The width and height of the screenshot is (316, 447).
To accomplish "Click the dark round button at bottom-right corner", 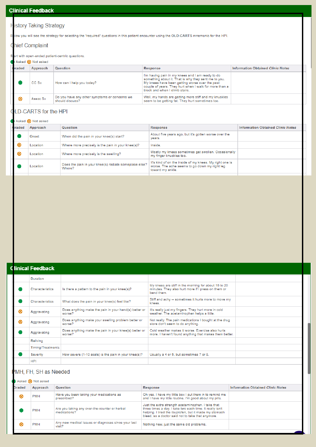I will pos(299,433).
